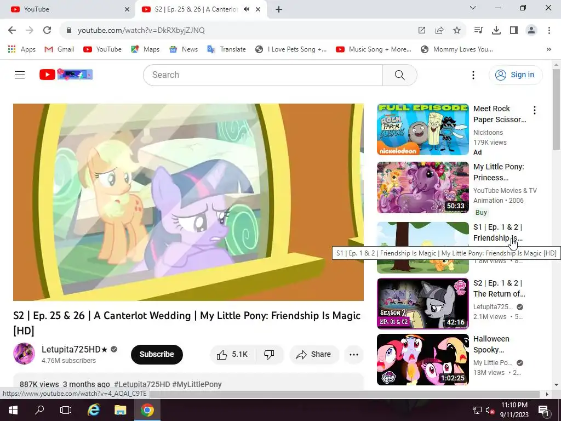Open page in app icon in address bar
Image resolution: width=561 pixels, height=421 pixels.
pyautogui.click(x=422, y=31)
